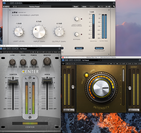Open the Invisible Limiter MENU
The width and height of the screenshot is (141, 133).
pos(6,6)
